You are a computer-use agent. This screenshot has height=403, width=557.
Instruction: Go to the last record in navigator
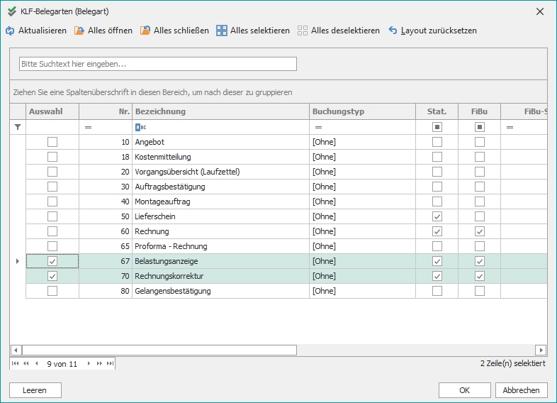[110, 363]
